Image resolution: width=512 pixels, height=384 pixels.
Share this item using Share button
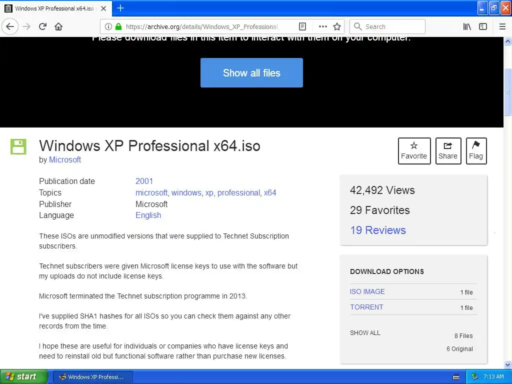point(448,151)
